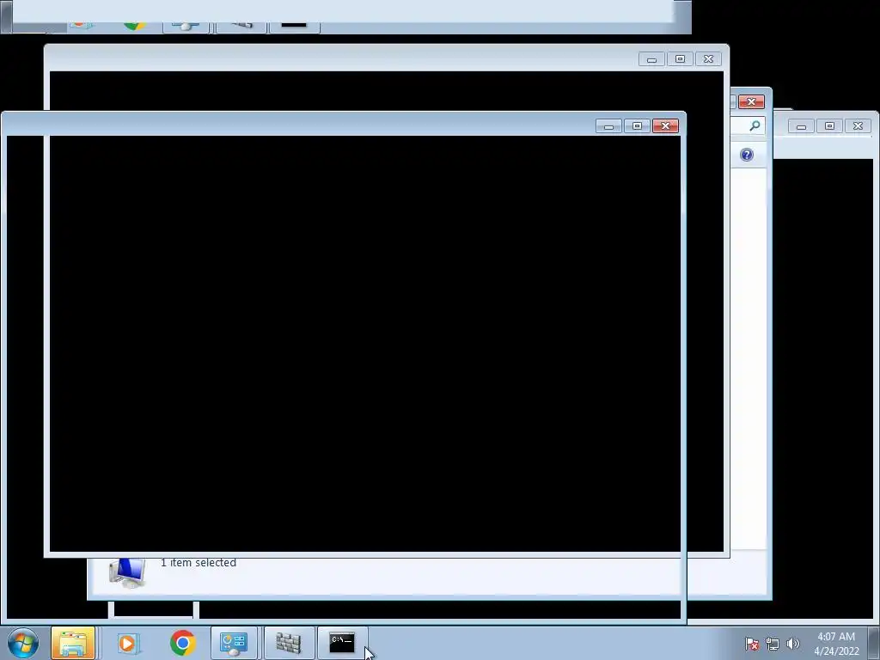This screenshot has height=660, width=880.
Task: Open network status icon in tray
Action: (x=773, y=644)
